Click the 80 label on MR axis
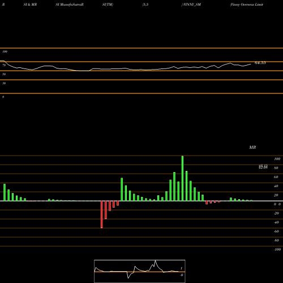This screenshot has height=283, width=283. click(276, 168)
